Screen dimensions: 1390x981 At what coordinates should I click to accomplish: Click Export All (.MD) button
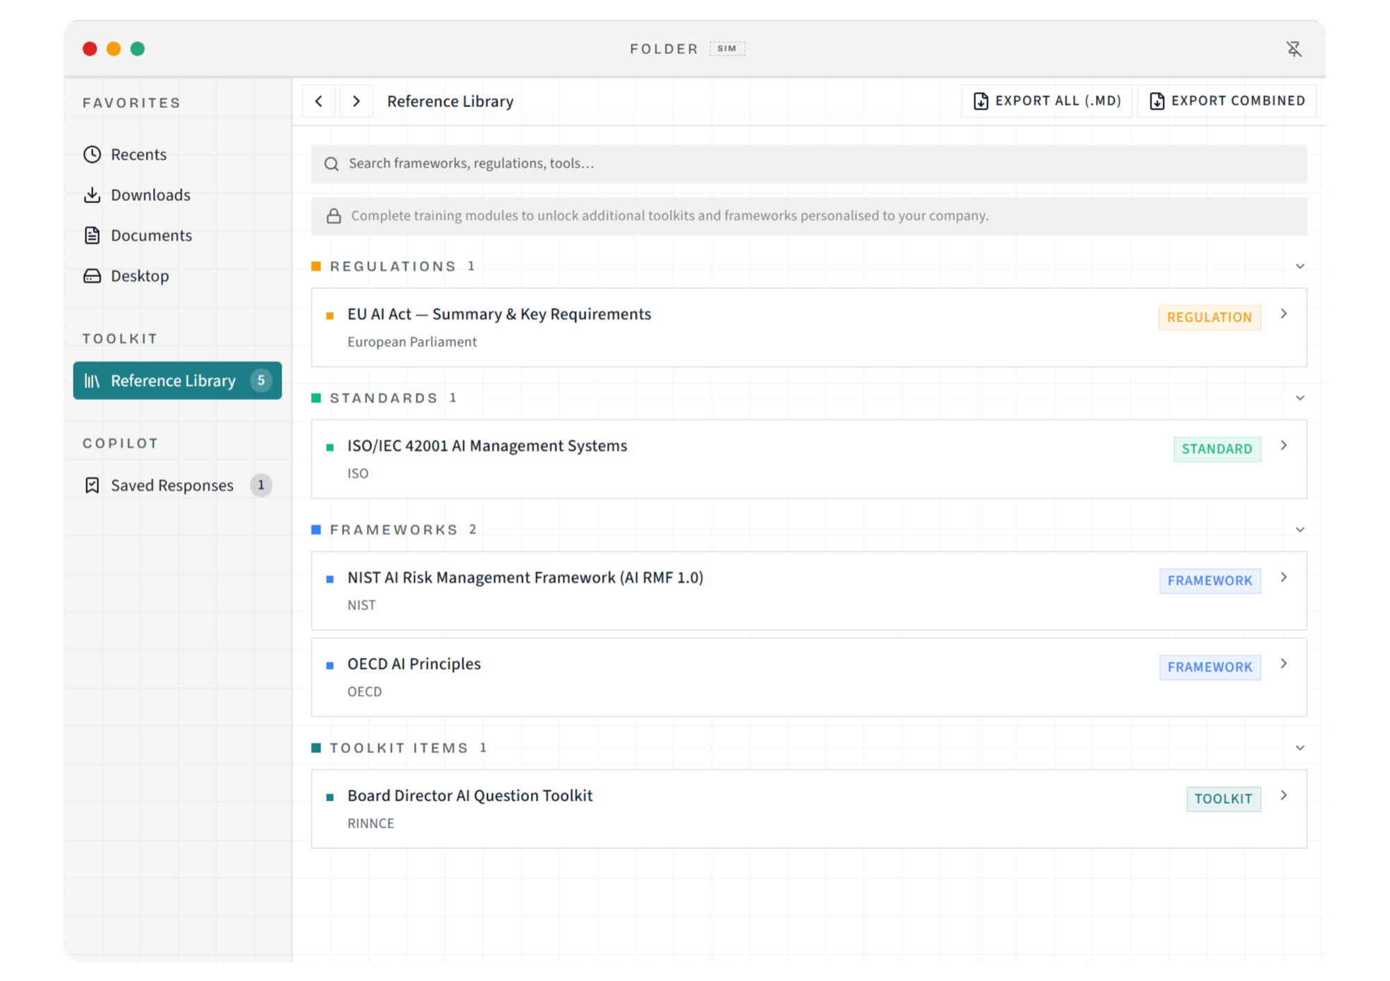pos(1047,101)
